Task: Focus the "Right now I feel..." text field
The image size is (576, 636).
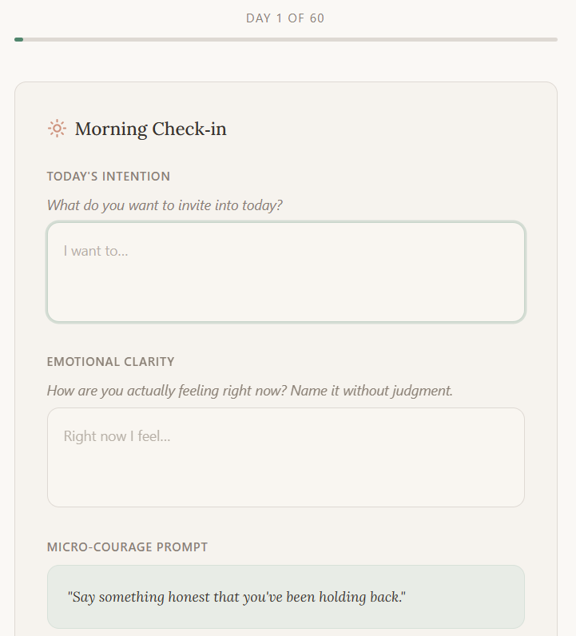Action: [x=286, y=458]
